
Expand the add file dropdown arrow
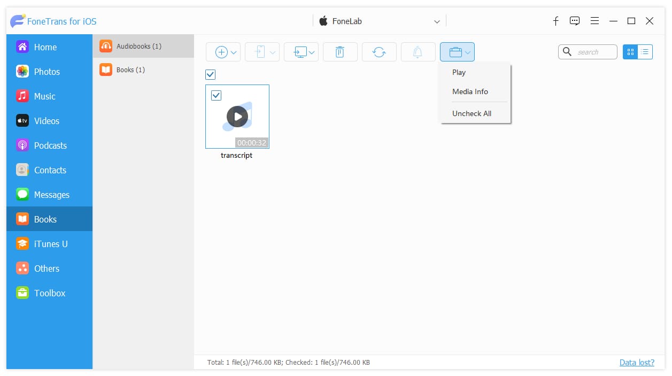(x=234, y=52)
